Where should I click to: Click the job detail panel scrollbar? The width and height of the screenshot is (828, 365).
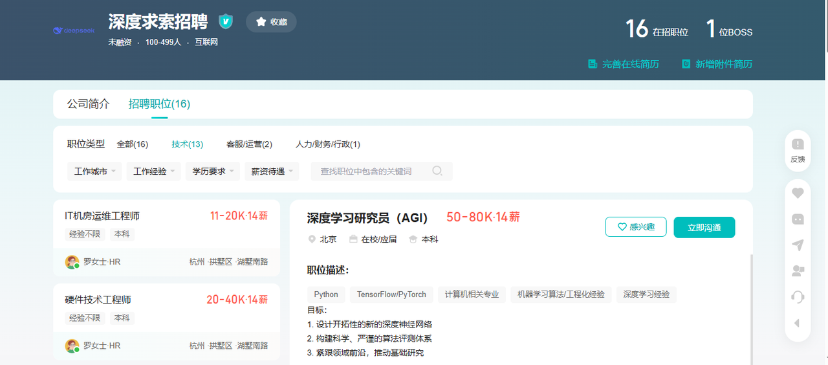[x=752, y=309]
